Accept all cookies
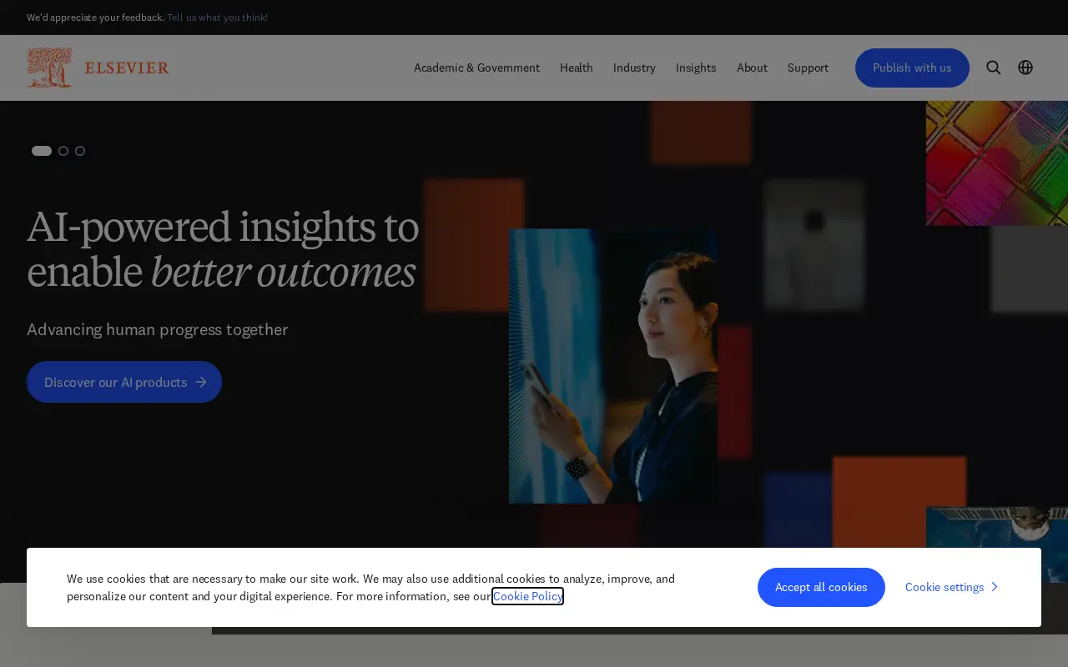 (x=821, y=587)
